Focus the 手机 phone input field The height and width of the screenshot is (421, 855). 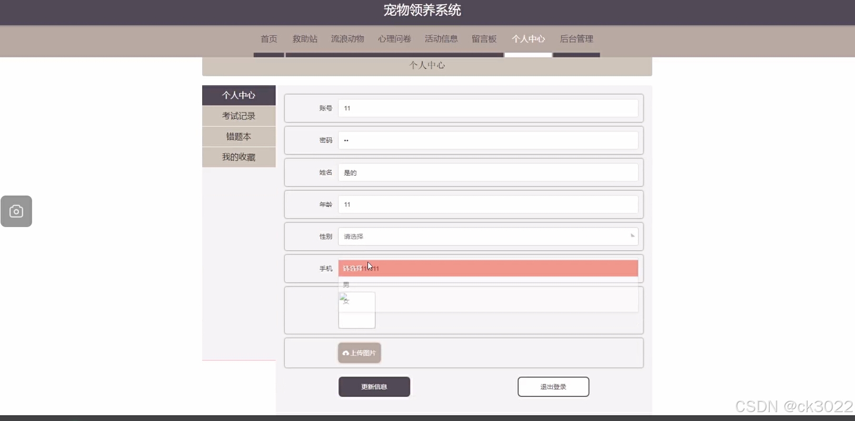tap(488, 269)
